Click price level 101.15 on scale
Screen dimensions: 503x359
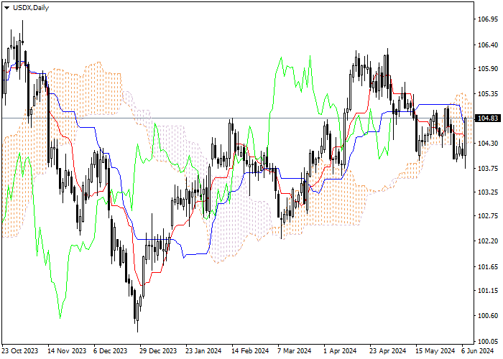tap(488, 291)
